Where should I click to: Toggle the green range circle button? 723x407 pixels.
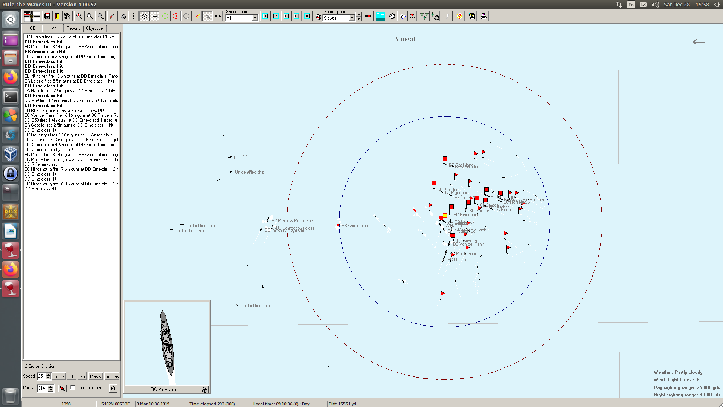click(x=165, y=16)
